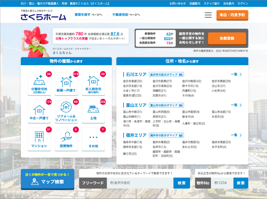The height and width of the screenshot is (199, 267).
Task: Open 金沢市西部(28) listings
Action: [221, 81]
